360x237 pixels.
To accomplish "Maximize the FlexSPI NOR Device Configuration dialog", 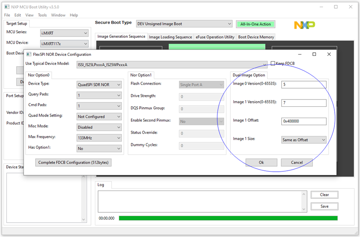I will (x=314, y=54).
